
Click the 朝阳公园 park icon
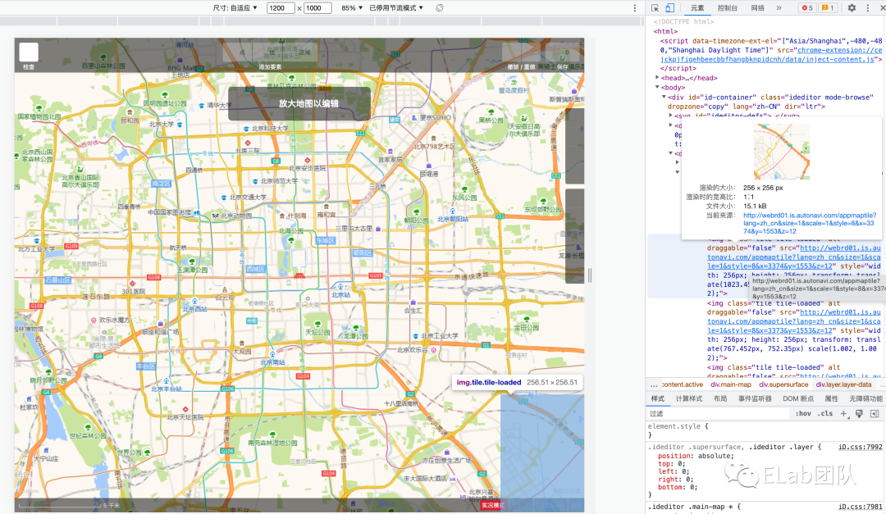click(x=417, y=212)
